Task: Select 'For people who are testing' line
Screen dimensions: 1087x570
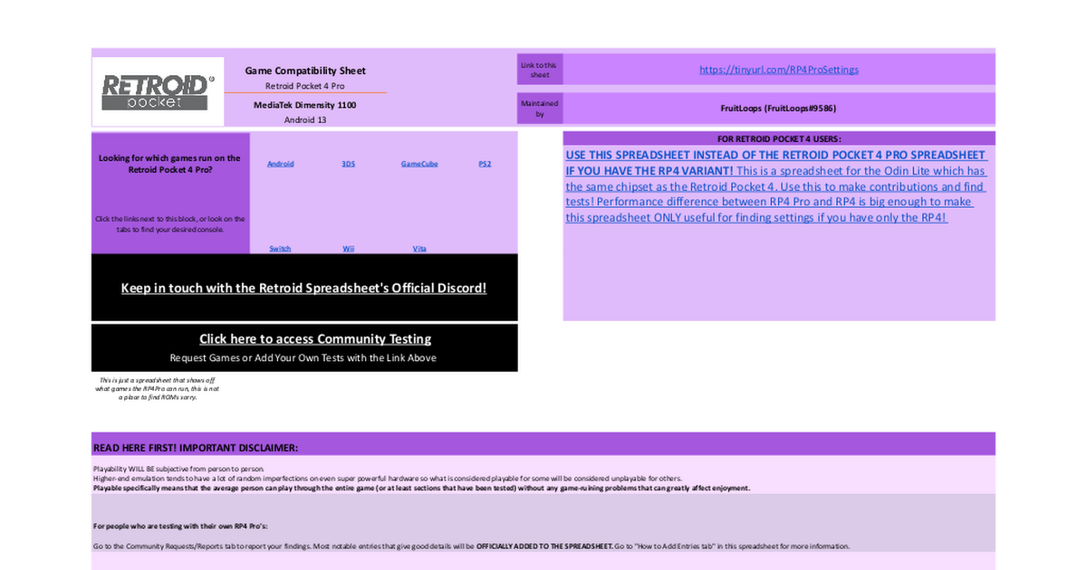Action: pos(180,526)
